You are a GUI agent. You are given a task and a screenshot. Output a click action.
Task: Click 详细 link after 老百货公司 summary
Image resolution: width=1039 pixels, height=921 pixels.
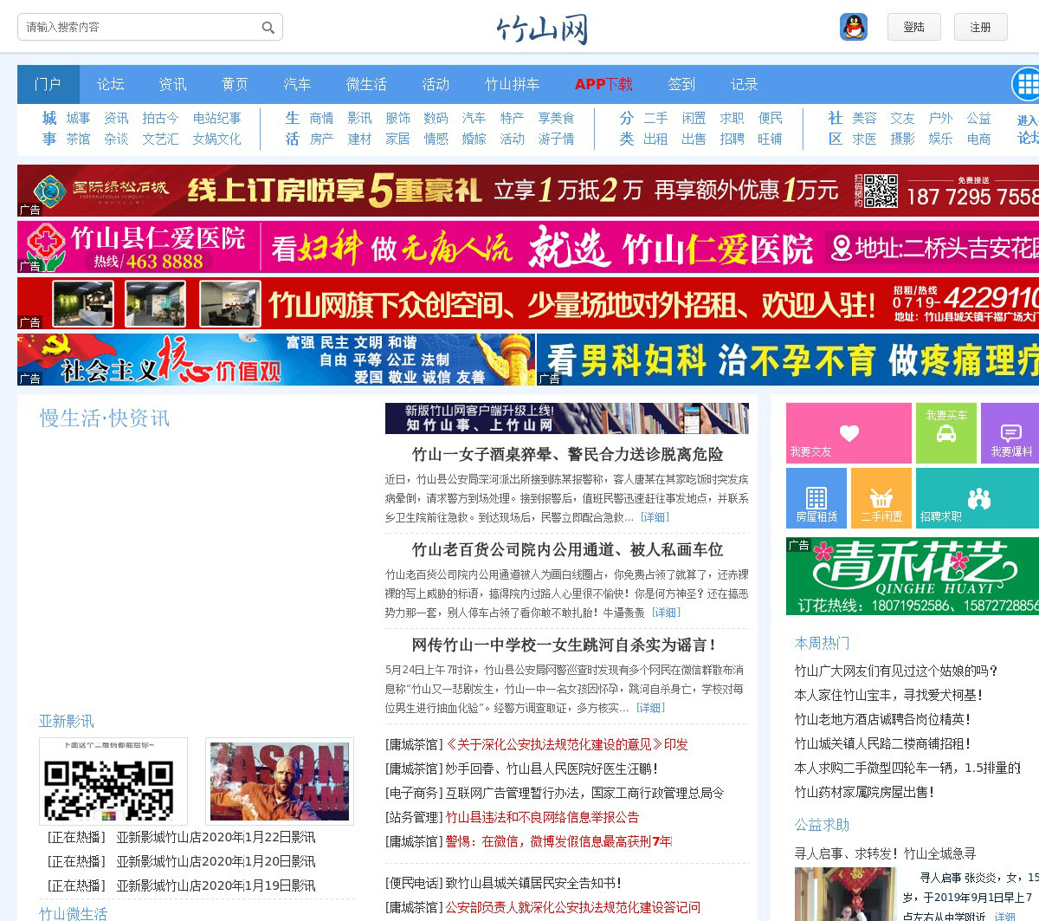point(667,613)
